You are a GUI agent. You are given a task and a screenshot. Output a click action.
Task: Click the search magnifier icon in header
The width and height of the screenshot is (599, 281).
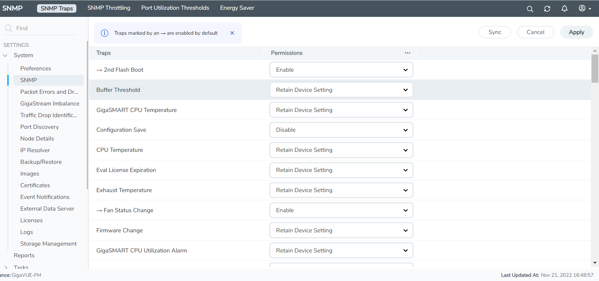point(530,9)
